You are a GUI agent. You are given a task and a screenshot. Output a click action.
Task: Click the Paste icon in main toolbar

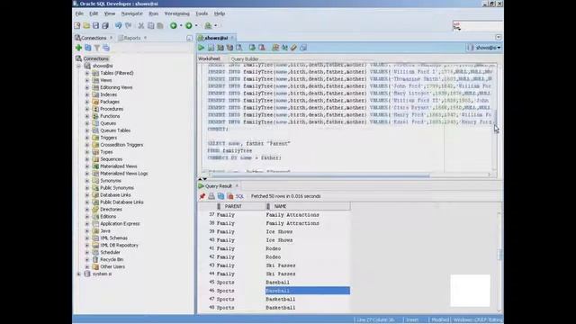pos(160,26)
